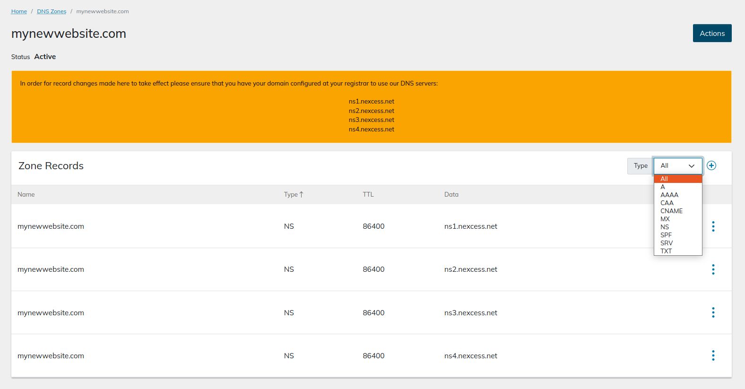Viewport: 745px width, 389px height.
Task: Click the add record plus icon
Action: coord(711,165)
